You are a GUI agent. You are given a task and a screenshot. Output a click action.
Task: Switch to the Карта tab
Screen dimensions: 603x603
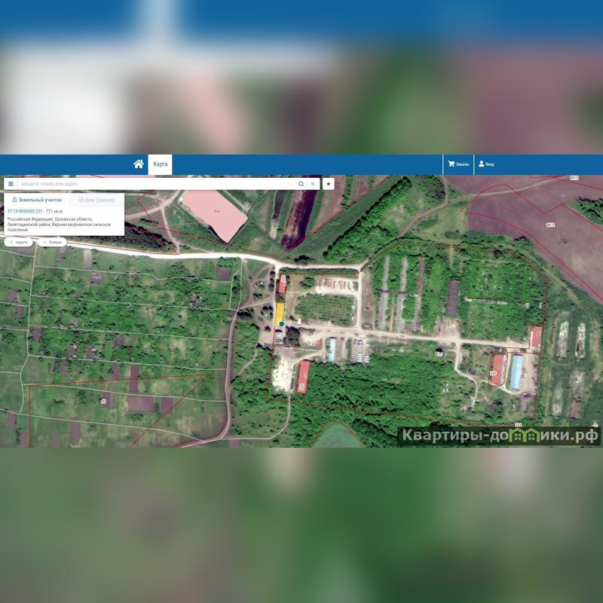point(160,164)
